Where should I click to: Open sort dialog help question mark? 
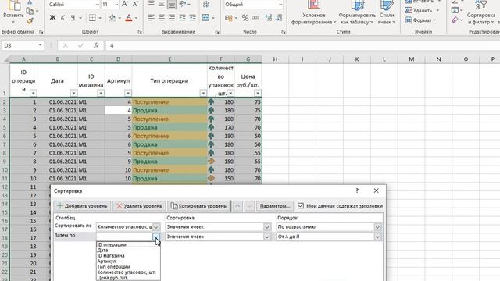357,190
